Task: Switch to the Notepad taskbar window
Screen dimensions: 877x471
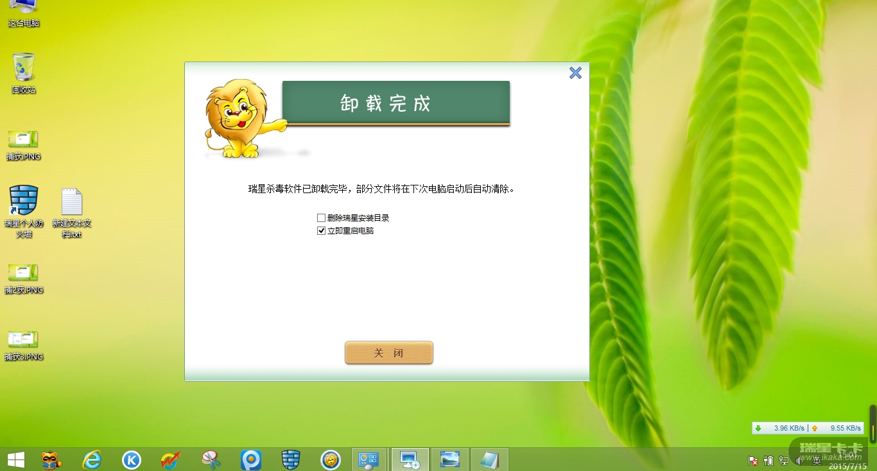Action: [489, 459]
